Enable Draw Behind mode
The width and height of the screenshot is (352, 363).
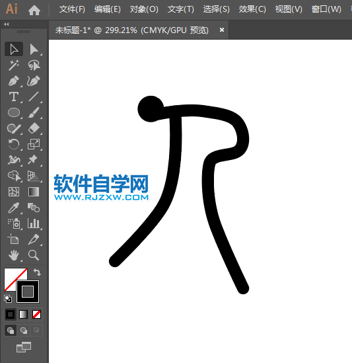pyautogui.click(x=23, y=330)
